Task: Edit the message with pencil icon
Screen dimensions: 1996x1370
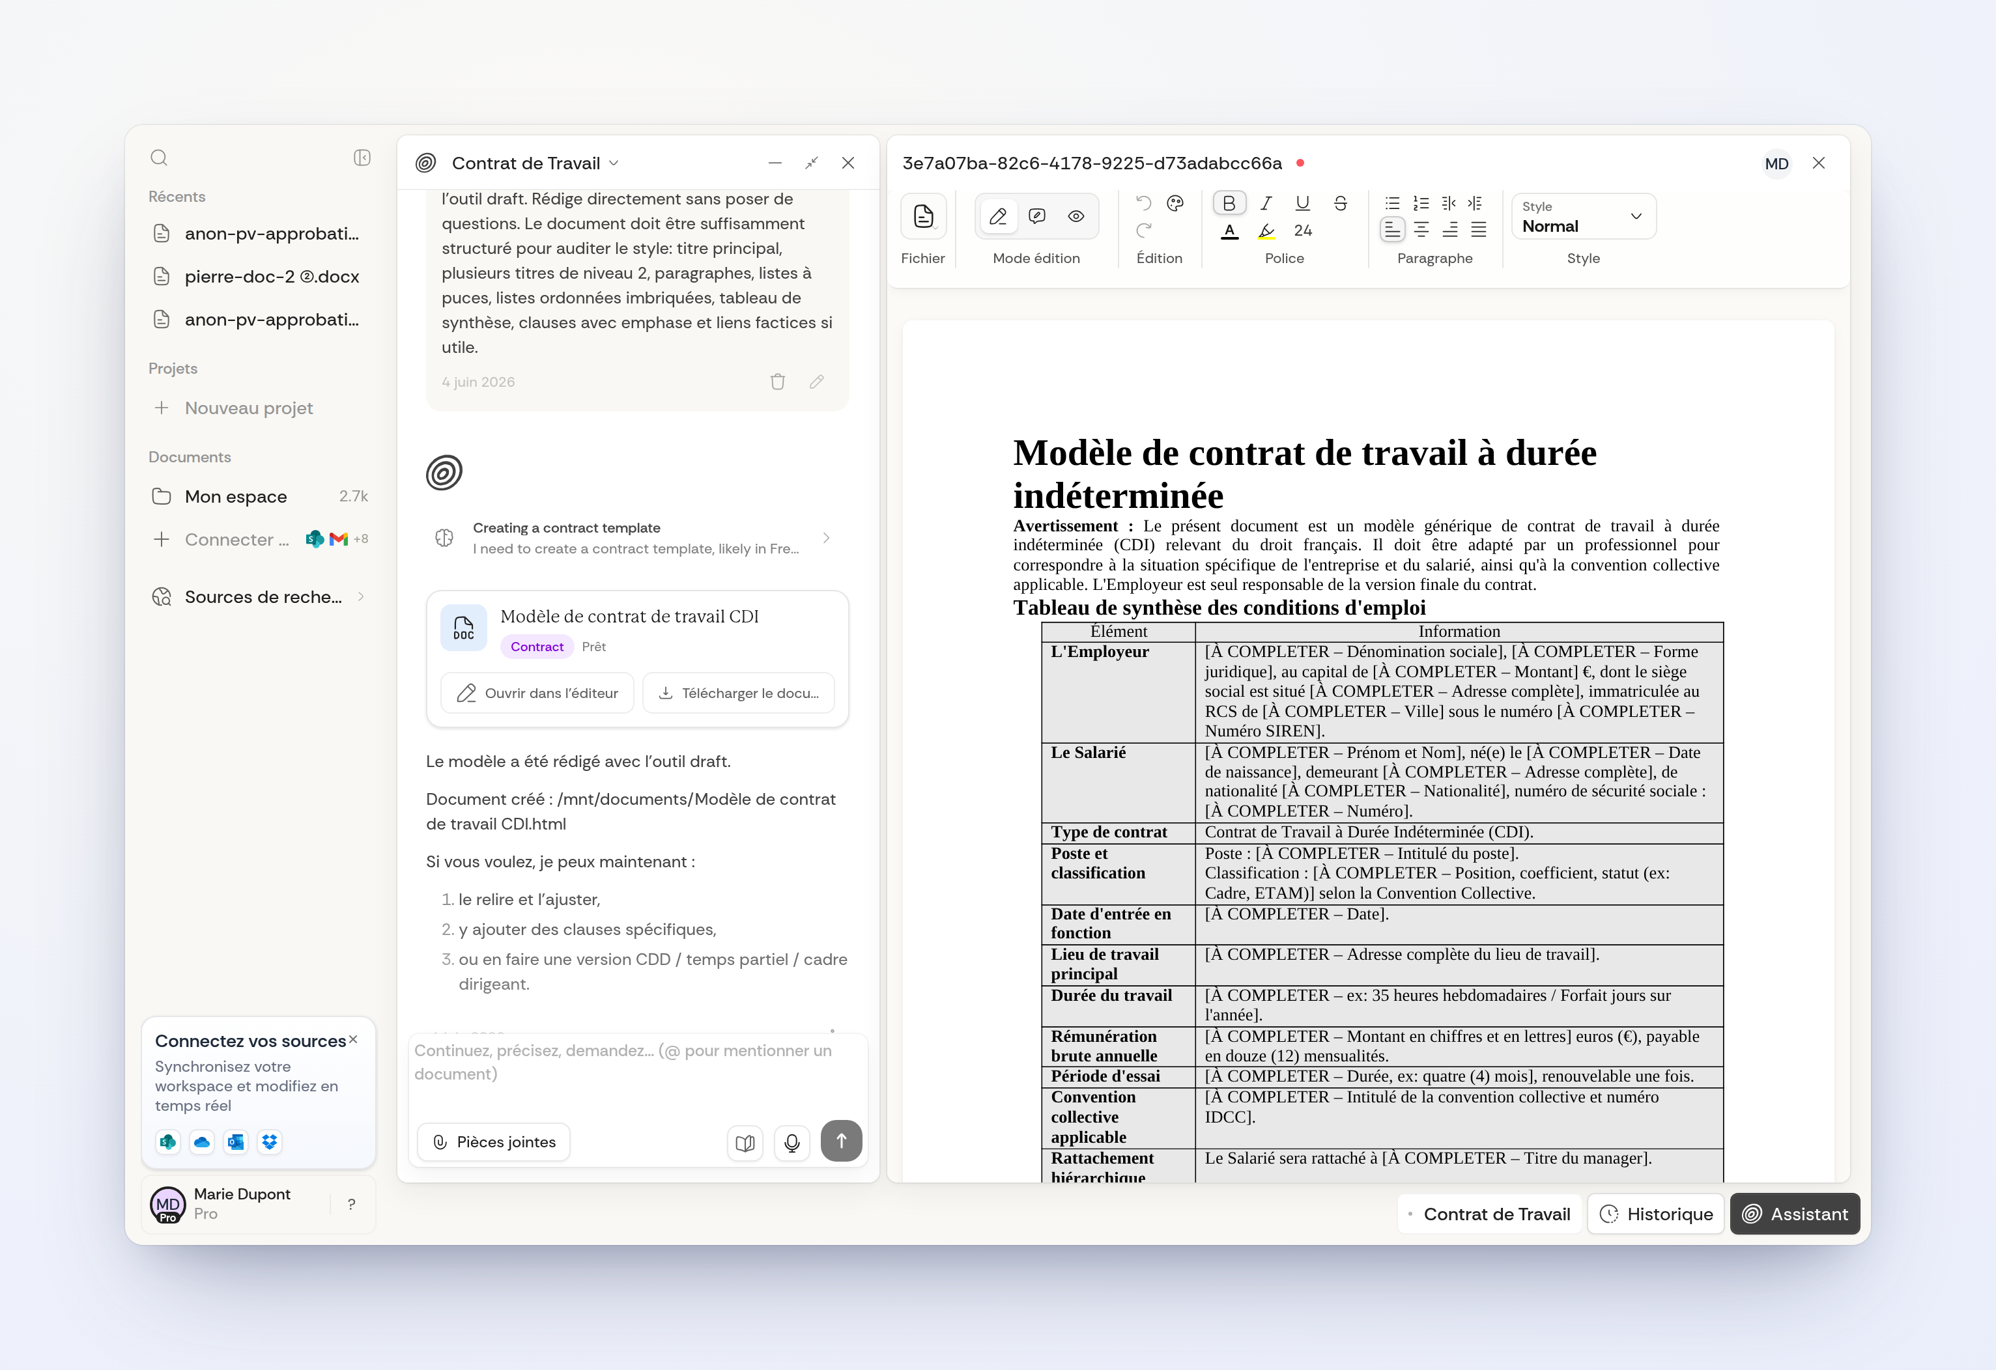Action: pyautogui.click(x=817, y=382)
